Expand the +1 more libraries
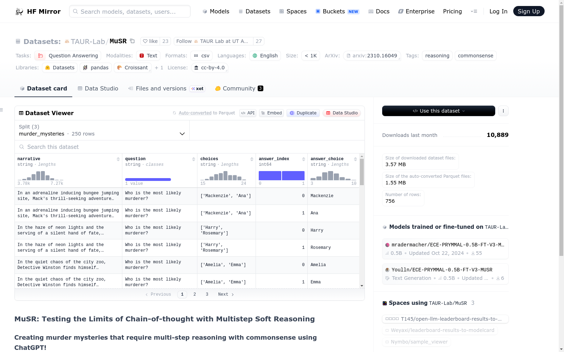The height and width of the screenshot is (352, 564). 159,68
